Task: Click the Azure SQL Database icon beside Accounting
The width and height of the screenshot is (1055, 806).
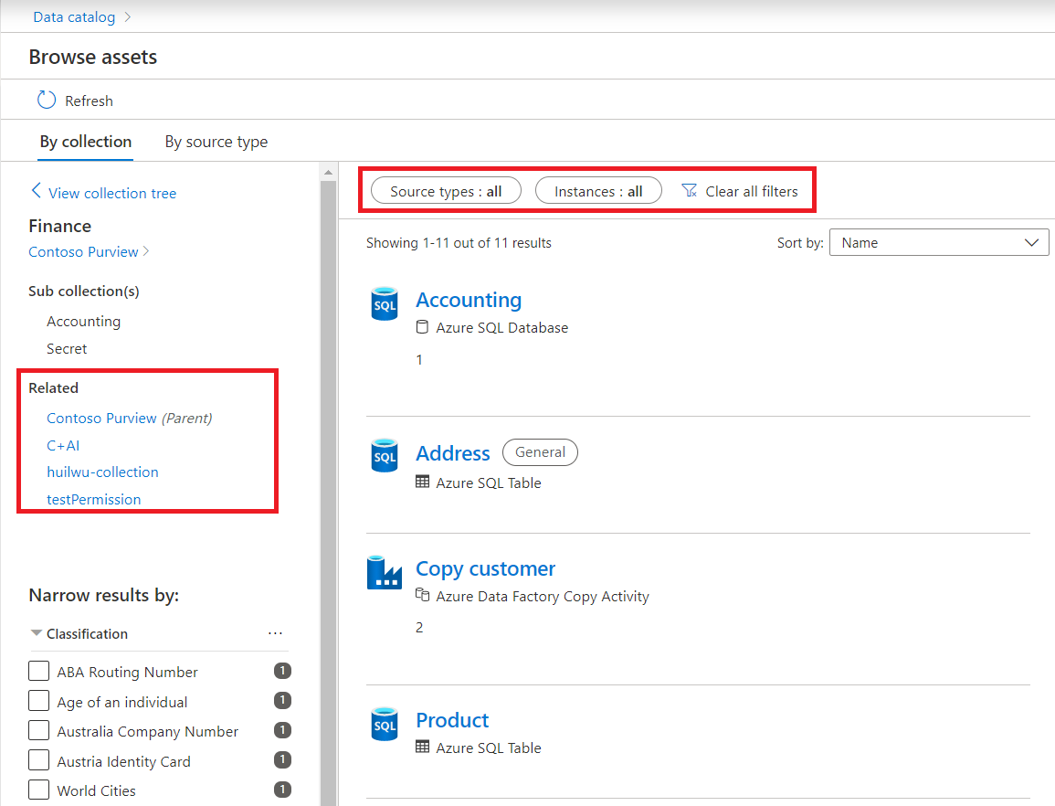Action: [385, 302]
